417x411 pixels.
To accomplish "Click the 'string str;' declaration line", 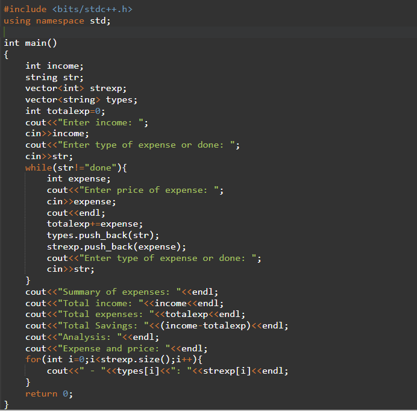I will click(54, 77).
